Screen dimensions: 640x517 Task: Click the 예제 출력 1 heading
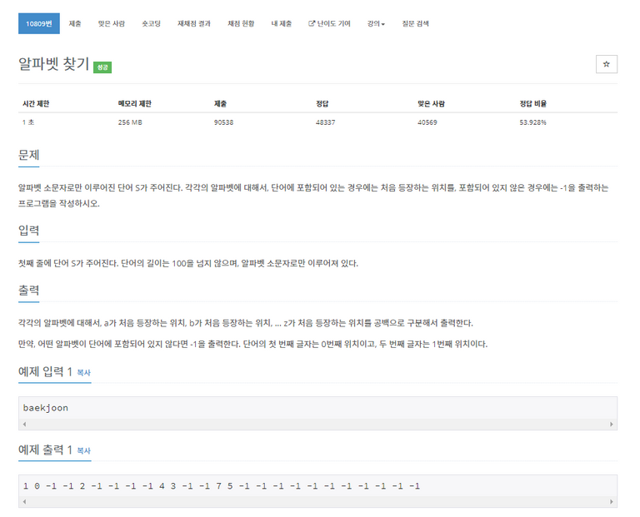pyautogui.click(x=45, y=450)
